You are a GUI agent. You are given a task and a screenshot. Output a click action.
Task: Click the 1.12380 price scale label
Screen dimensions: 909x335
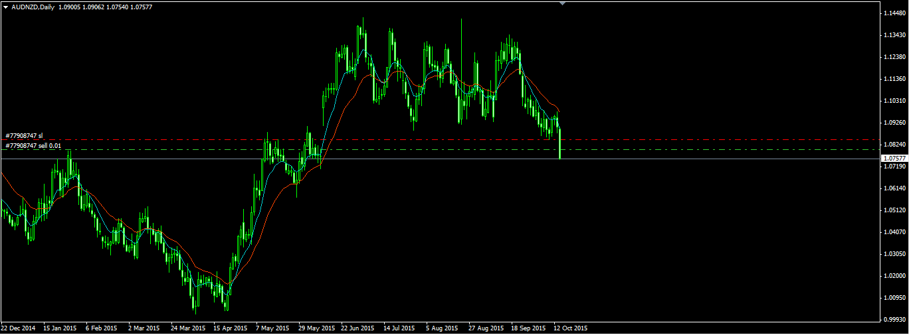point(894,57)
